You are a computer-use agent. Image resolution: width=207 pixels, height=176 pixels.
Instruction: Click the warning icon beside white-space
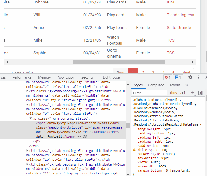coord(134,150)
